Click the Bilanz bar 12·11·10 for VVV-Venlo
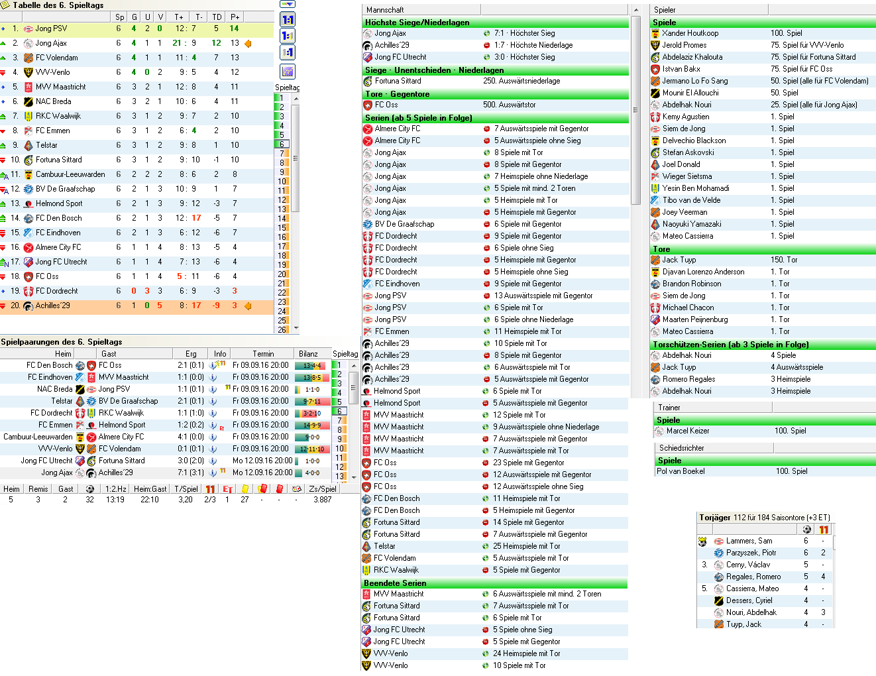 [x=312, y=449]
